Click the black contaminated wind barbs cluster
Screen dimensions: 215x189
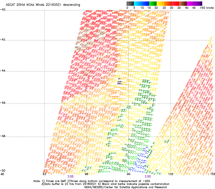point(120,81)
